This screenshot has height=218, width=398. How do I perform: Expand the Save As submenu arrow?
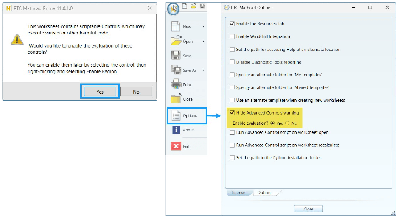tap(203, 70)
